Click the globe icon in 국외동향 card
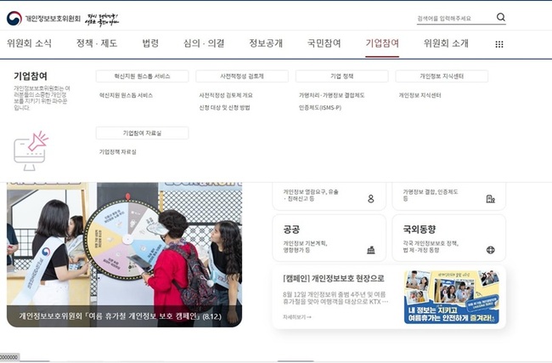552x363 pixels. 490,250
